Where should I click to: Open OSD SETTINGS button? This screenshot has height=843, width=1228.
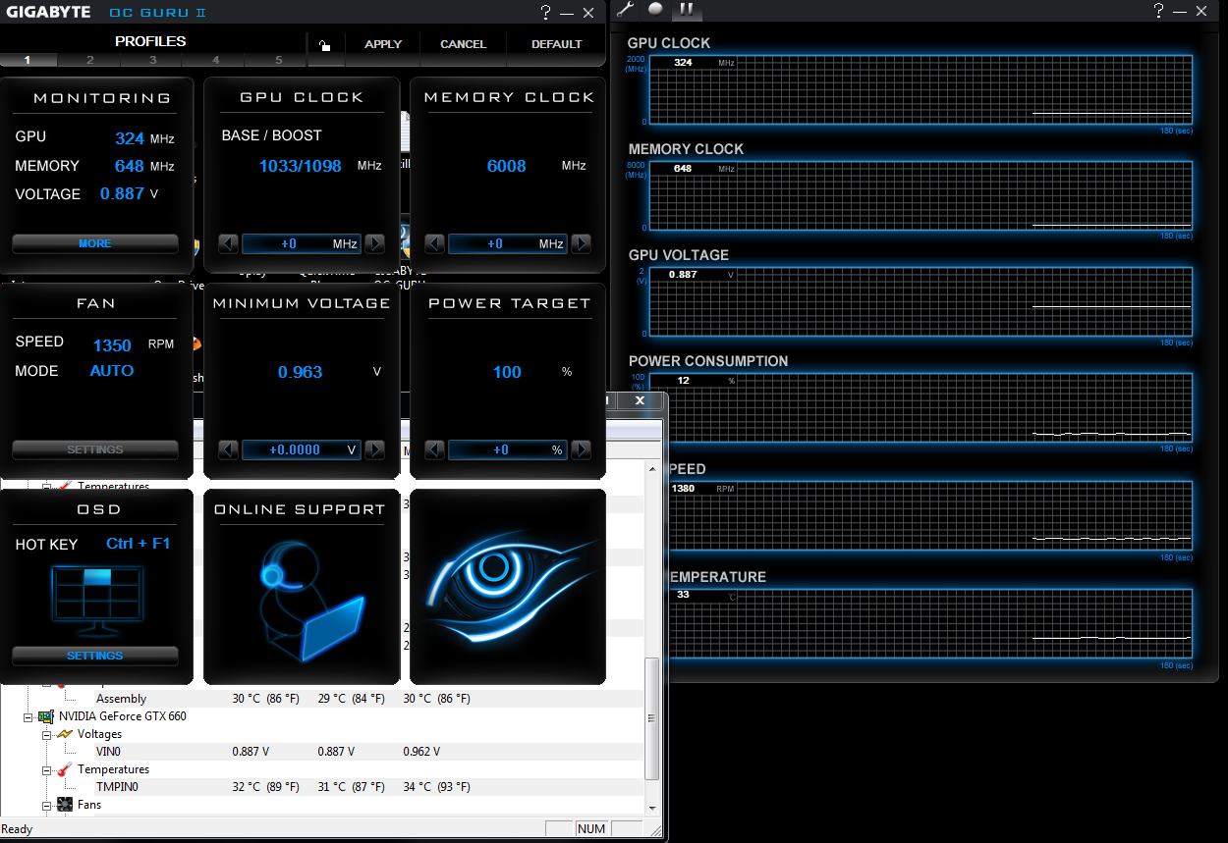point(95,656)
